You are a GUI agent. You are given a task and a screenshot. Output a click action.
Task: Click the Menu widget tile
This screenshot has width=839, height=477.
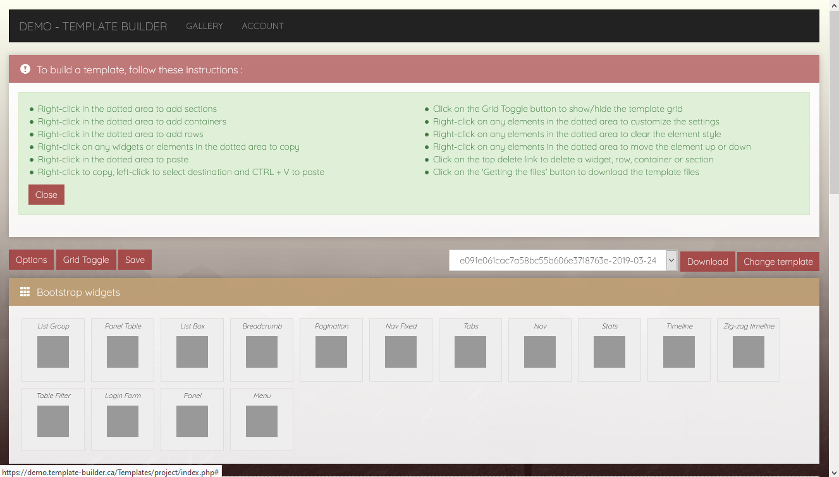pos(262,420)
